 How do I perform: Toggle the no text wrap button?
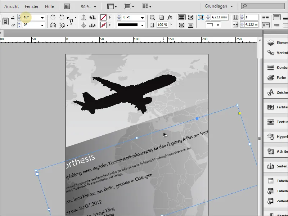tap(182, 17)
